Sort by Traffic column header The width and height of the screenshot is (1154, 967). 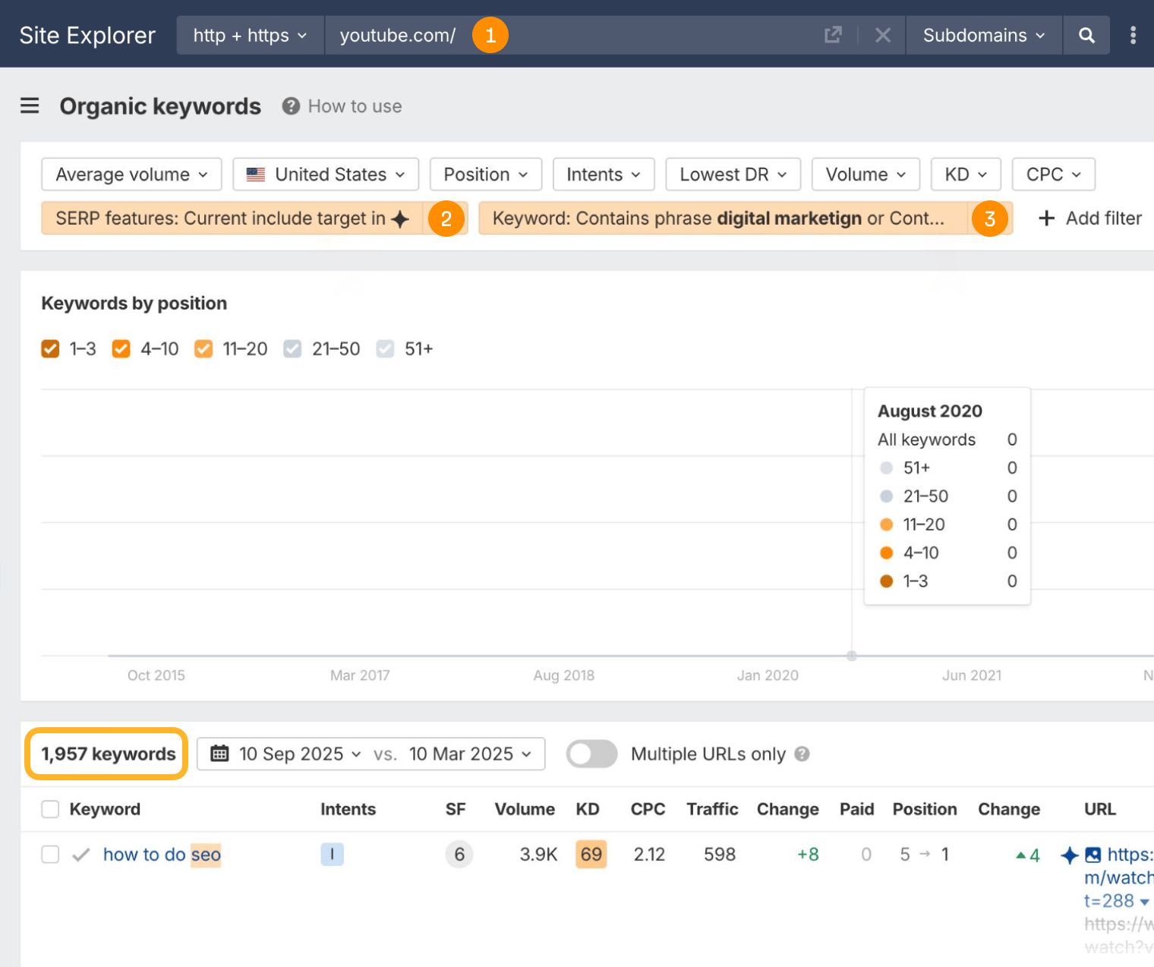point(712,809)
